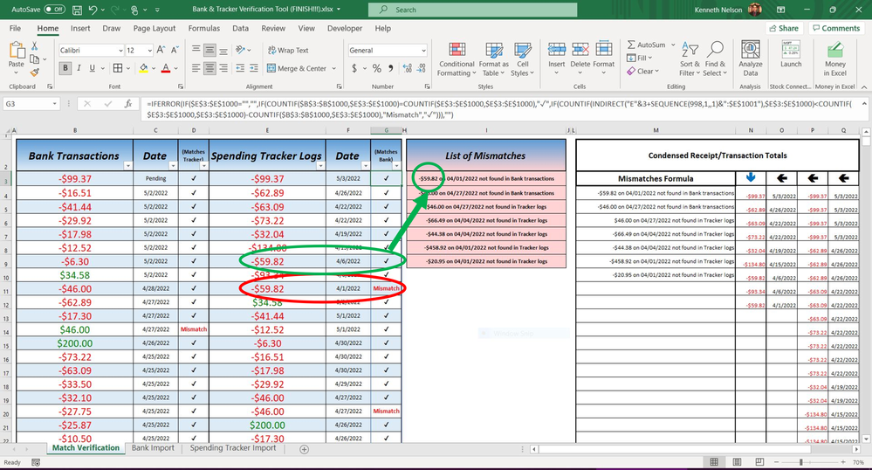Click the Save icon in title bar
This screenshot has width=872, height=470.
pos(77,10)
